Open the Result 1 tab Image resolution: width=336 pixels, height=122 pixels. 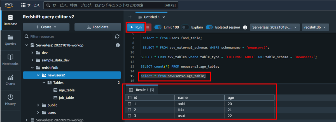pyautogui.click(x=142, y=90)
